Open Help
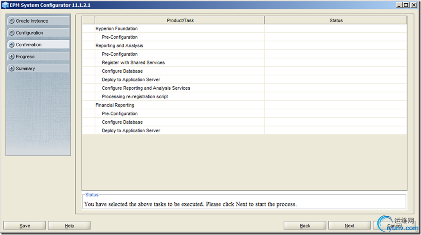 coord(69,226)
